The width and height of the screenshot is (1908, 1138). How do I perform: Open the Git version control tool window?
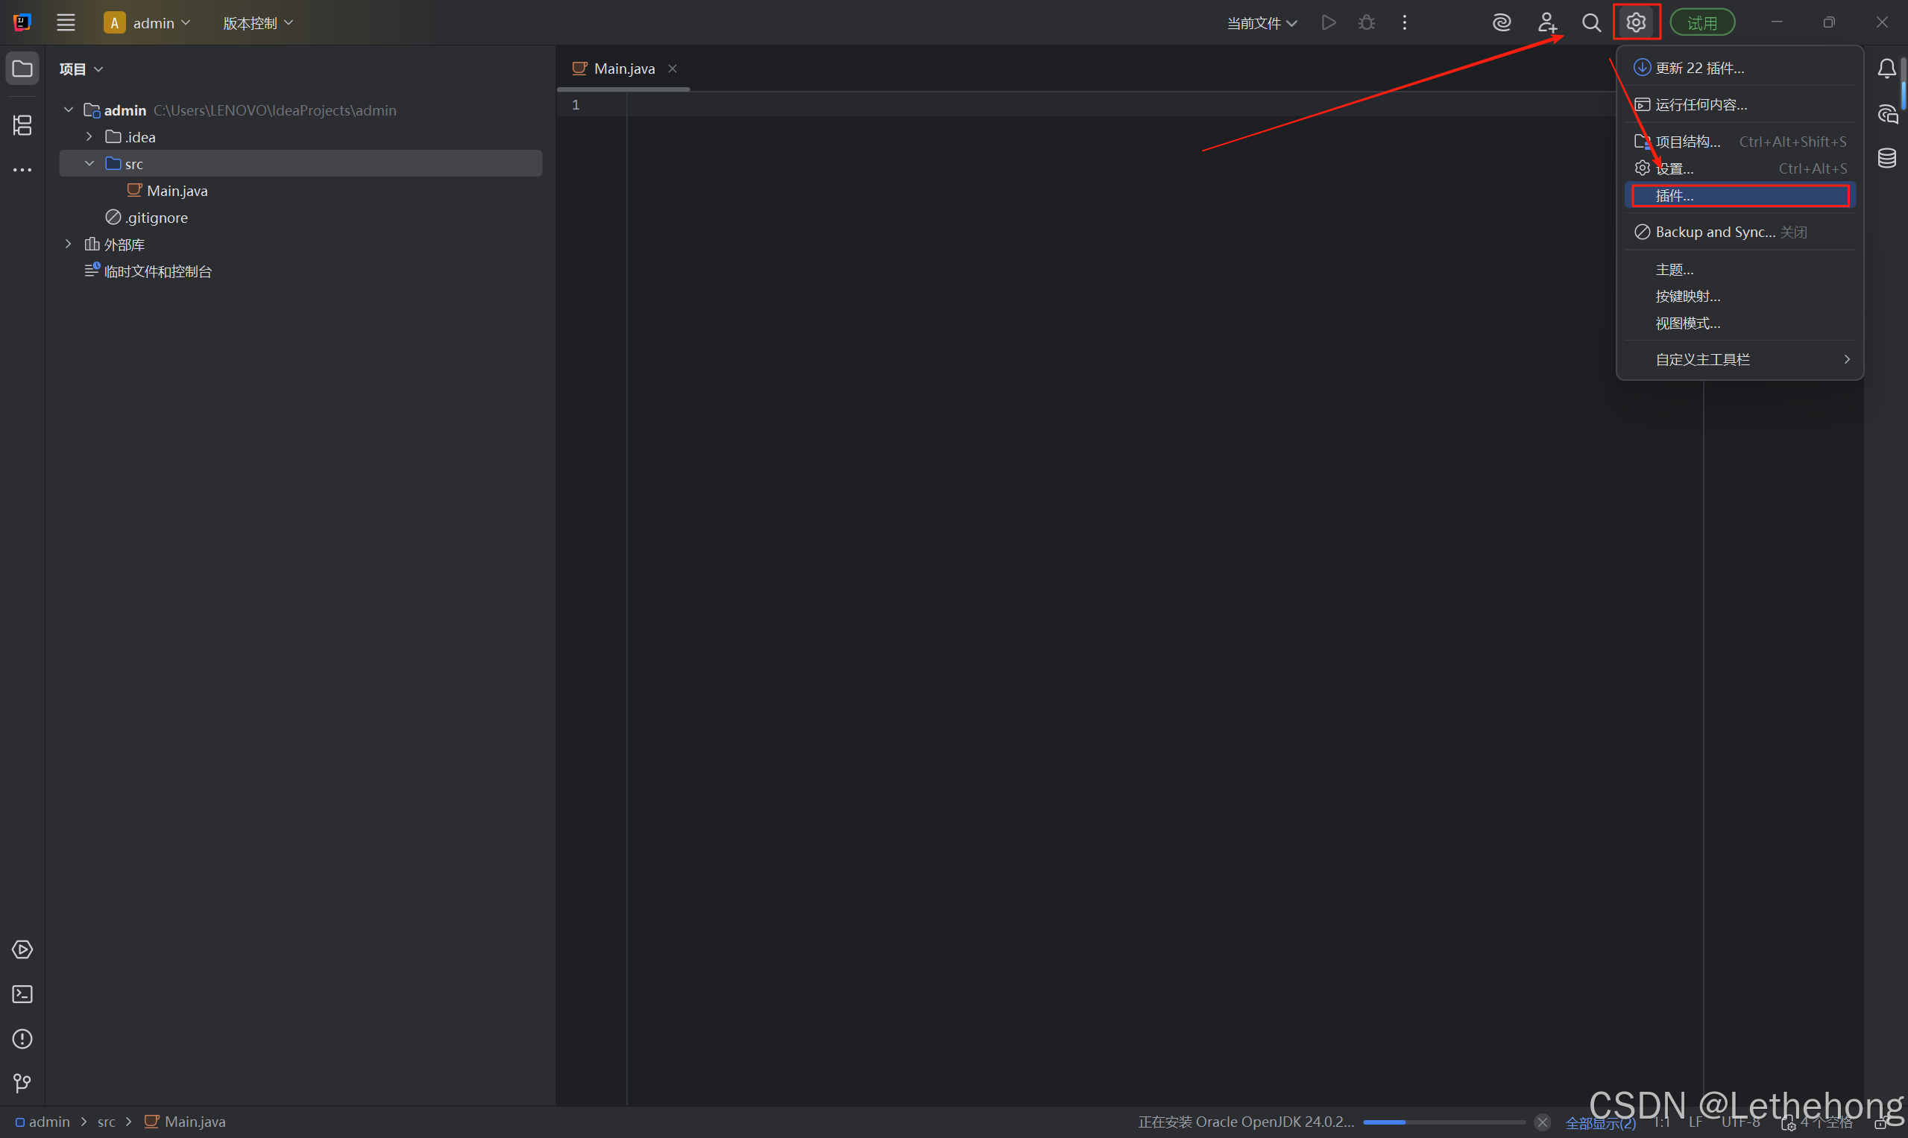coord(22,1083)
